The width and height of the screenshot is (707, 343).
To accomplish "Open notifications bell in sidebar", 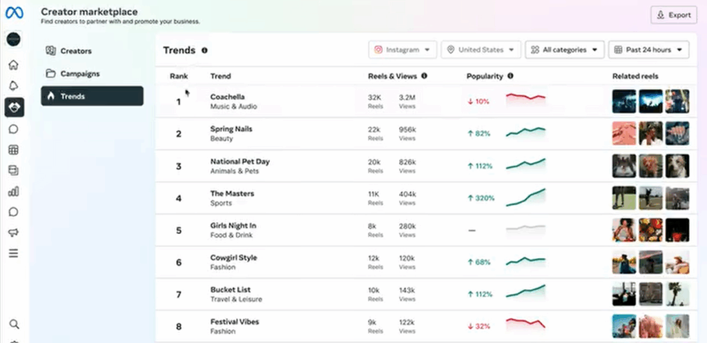I will coord(13,86).
